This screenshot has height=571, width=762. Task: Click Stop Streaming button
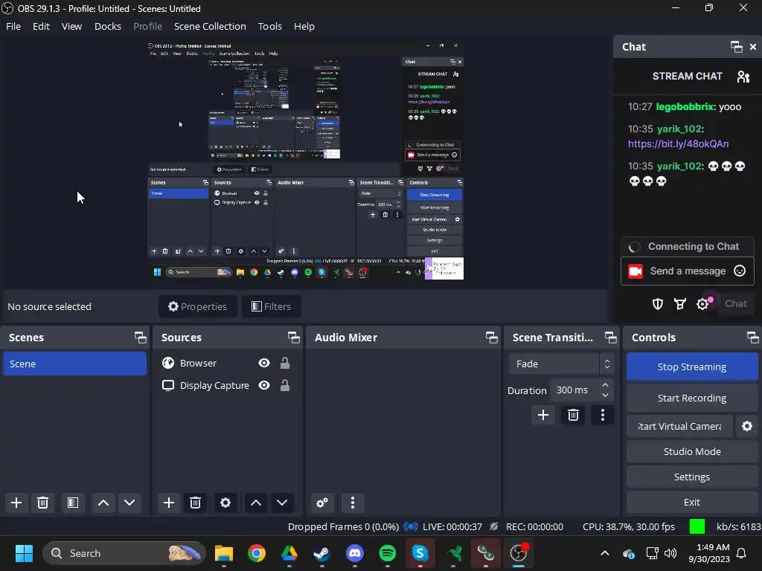click(x=692, y=367)
